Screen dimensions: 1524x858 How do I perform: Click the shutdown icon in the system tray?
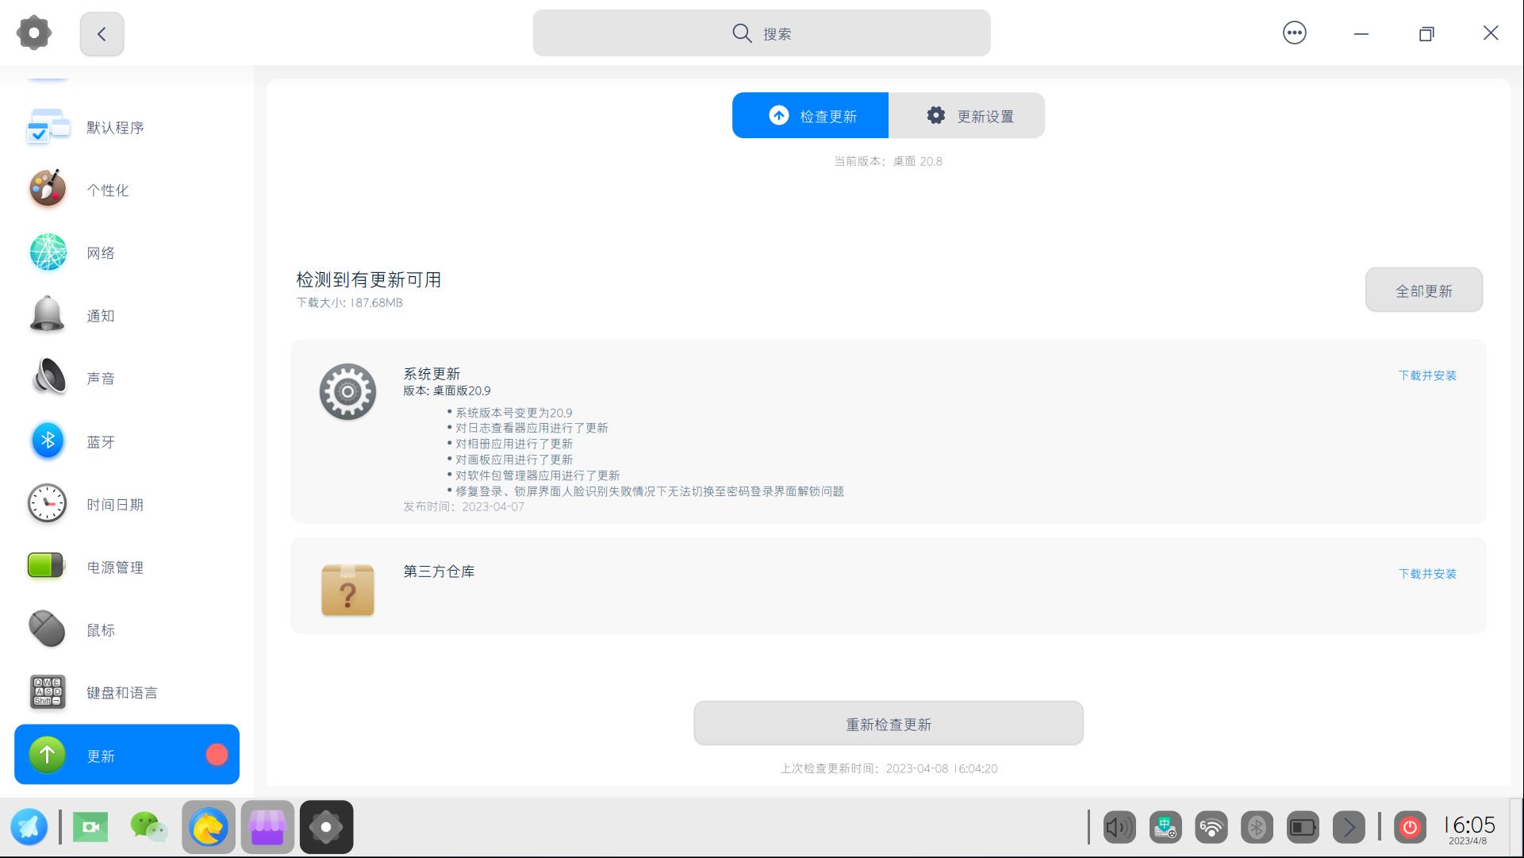pyautogui.click(x=1411, y=827)
